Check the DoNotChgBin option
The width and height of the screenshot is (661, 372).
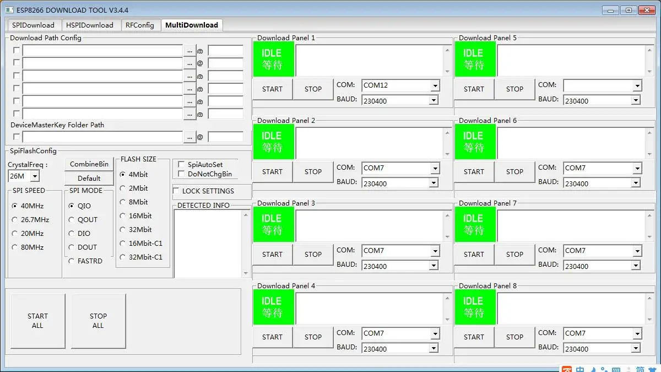point(181,174)
